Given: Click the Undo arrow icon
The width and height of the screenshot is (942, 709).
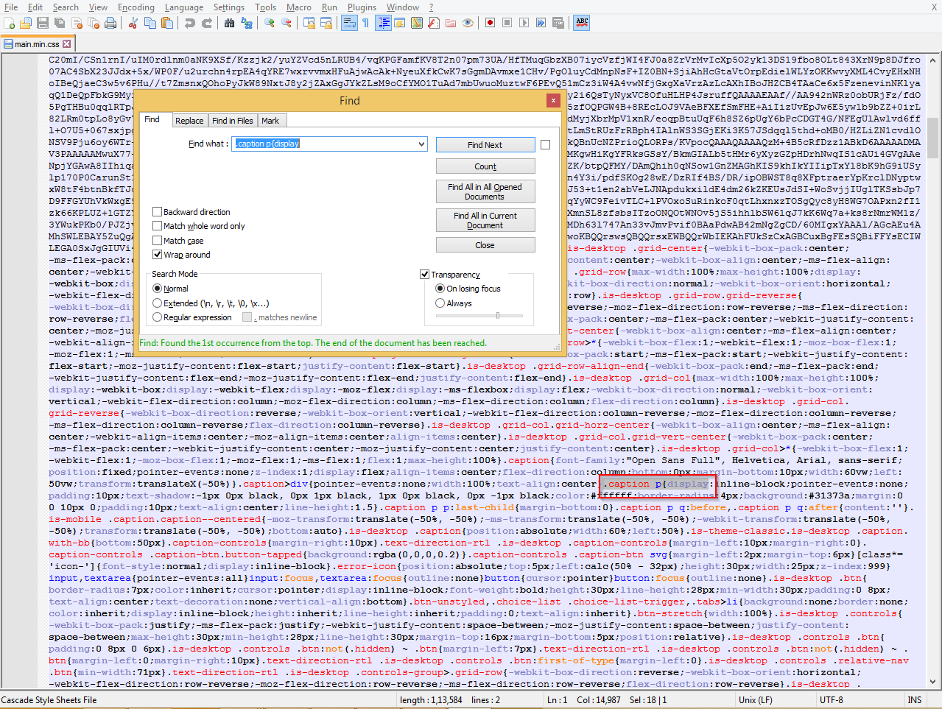Looking at the screenshot, I should (x=190, y=23).
